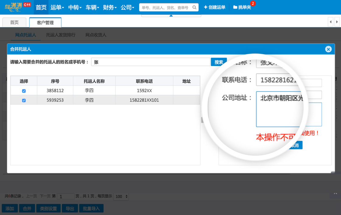The image size is (341, 215).
Task: Focus the 公司地址 text area
Action: (289, 114)
